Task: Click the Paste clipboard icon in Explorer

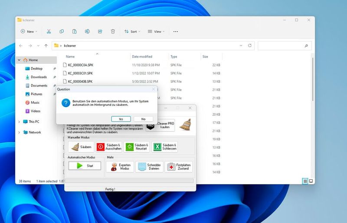Action: pyautogui.click(x=74, y=32)
